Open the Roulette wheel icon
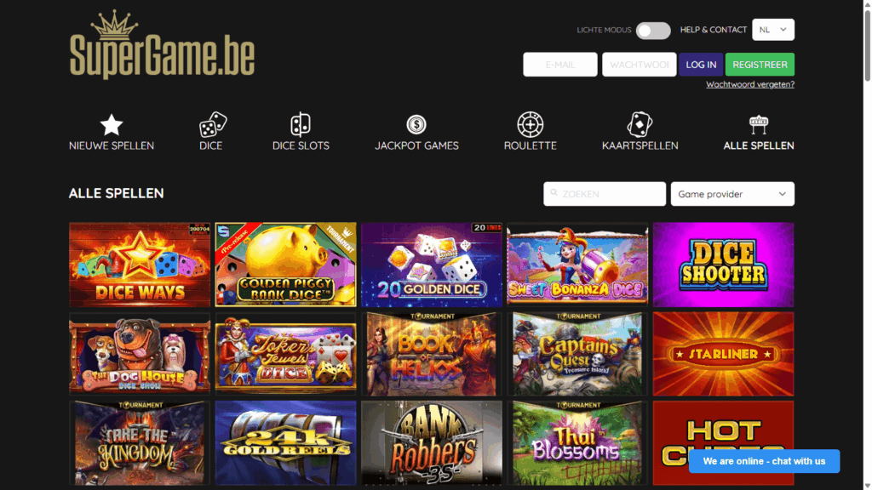872x490 pixels. click(530, 124)
